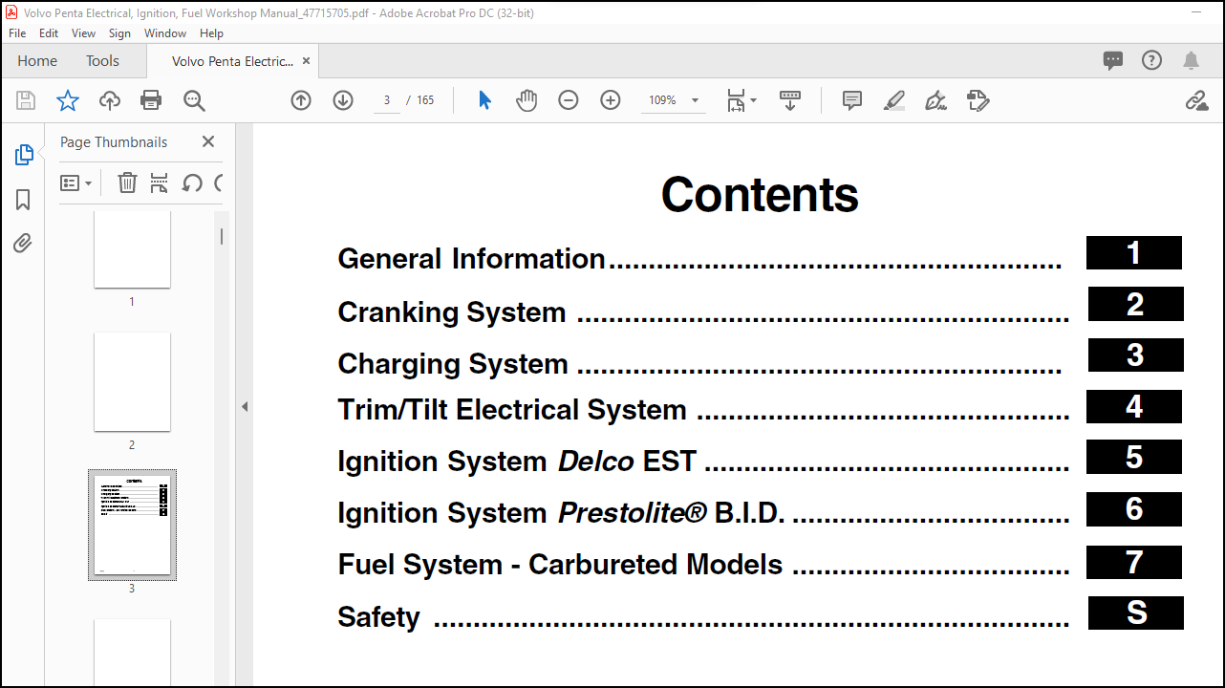The height and width of the screenshot is (688, 1225).
Task: Share the file via the link icon
Action: click(1196, 100)
